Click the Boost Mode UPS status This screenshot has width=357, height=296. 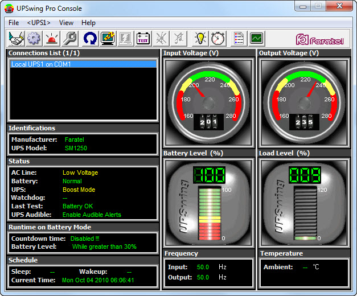tap(79, 190)
